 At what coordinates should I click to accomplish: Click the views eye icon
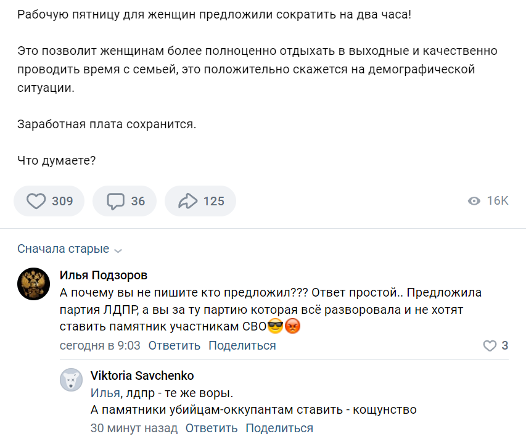tap(474, 201)
